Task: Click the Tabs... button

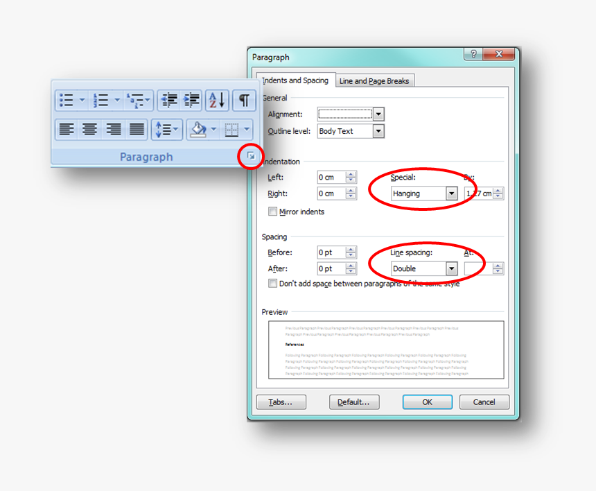Action: pos(281,402)
